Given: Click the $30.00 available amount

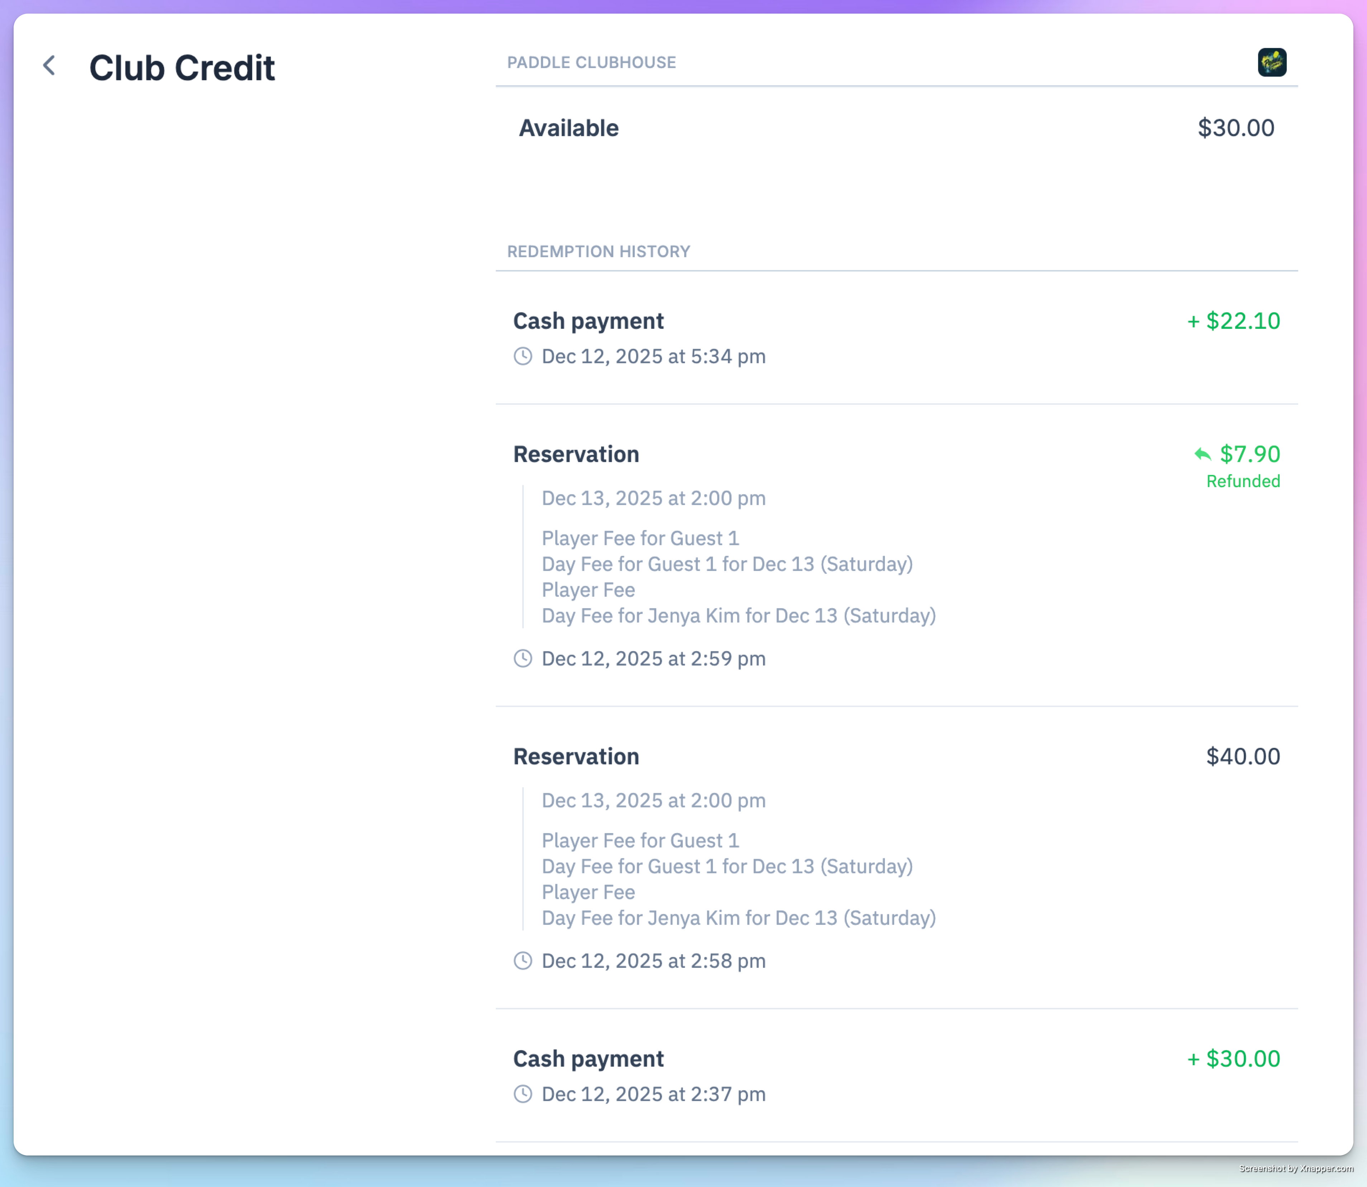Looking at the screenshot, I should pos(1236,128).
